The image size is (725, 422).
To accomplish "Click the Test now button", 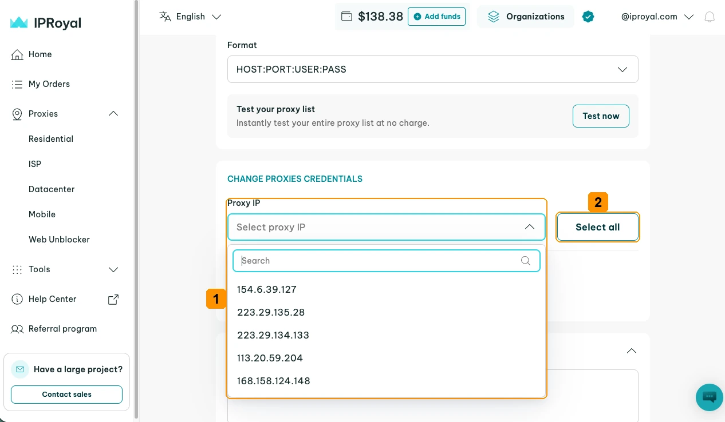I will tap(601, 116).
